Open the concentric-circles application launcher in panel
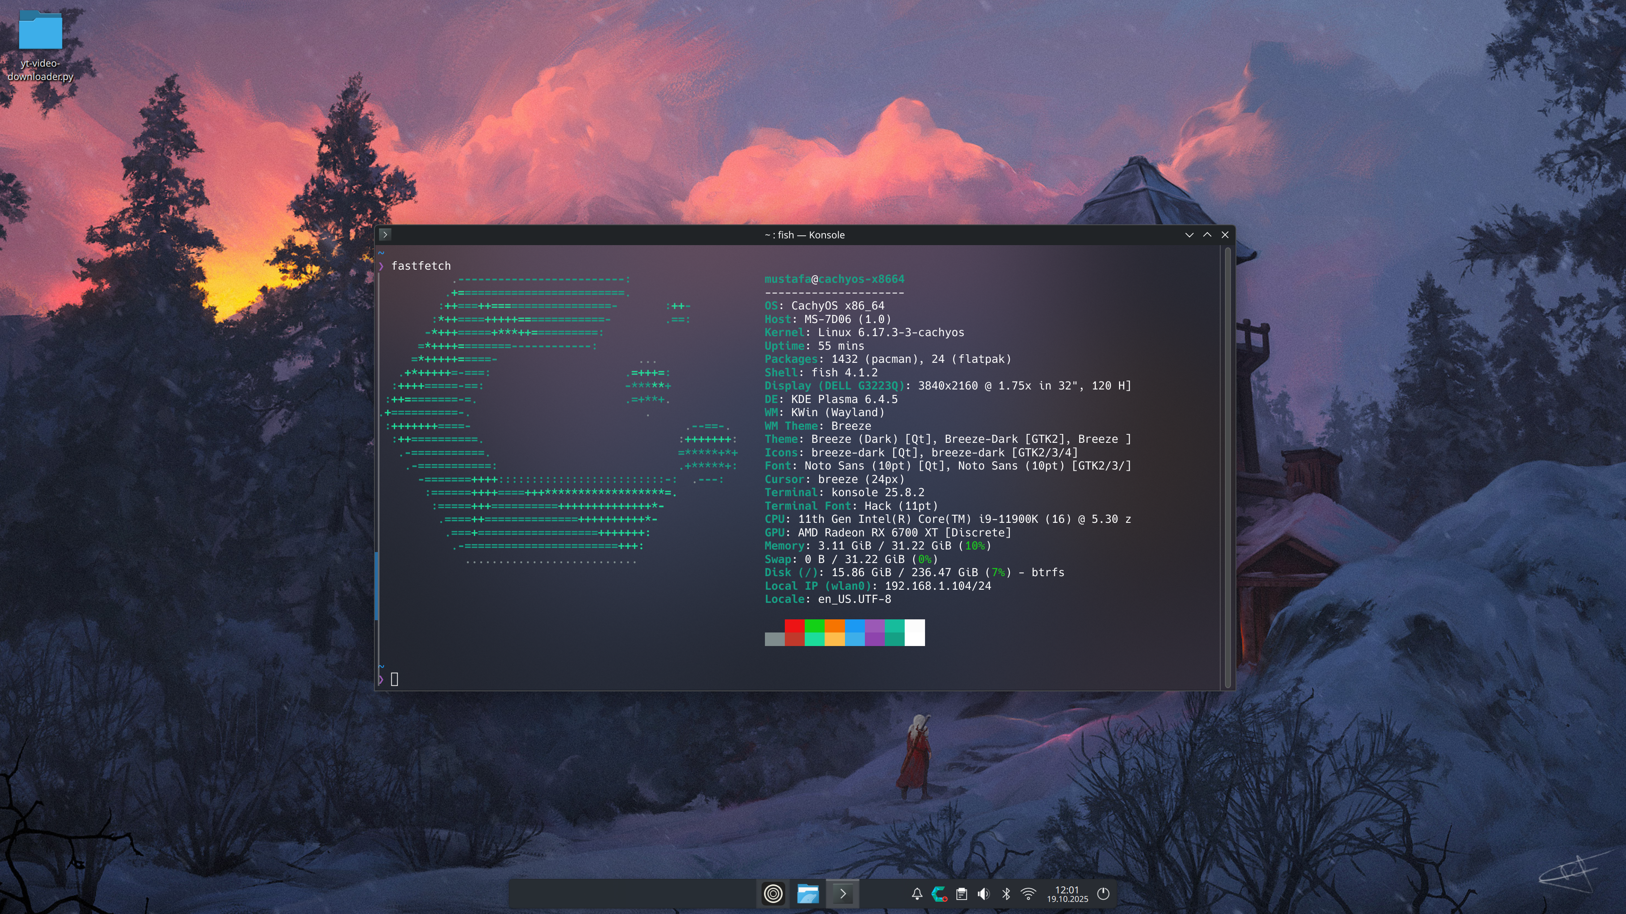The image size is (1626, 914). click(x=773, y=893)
